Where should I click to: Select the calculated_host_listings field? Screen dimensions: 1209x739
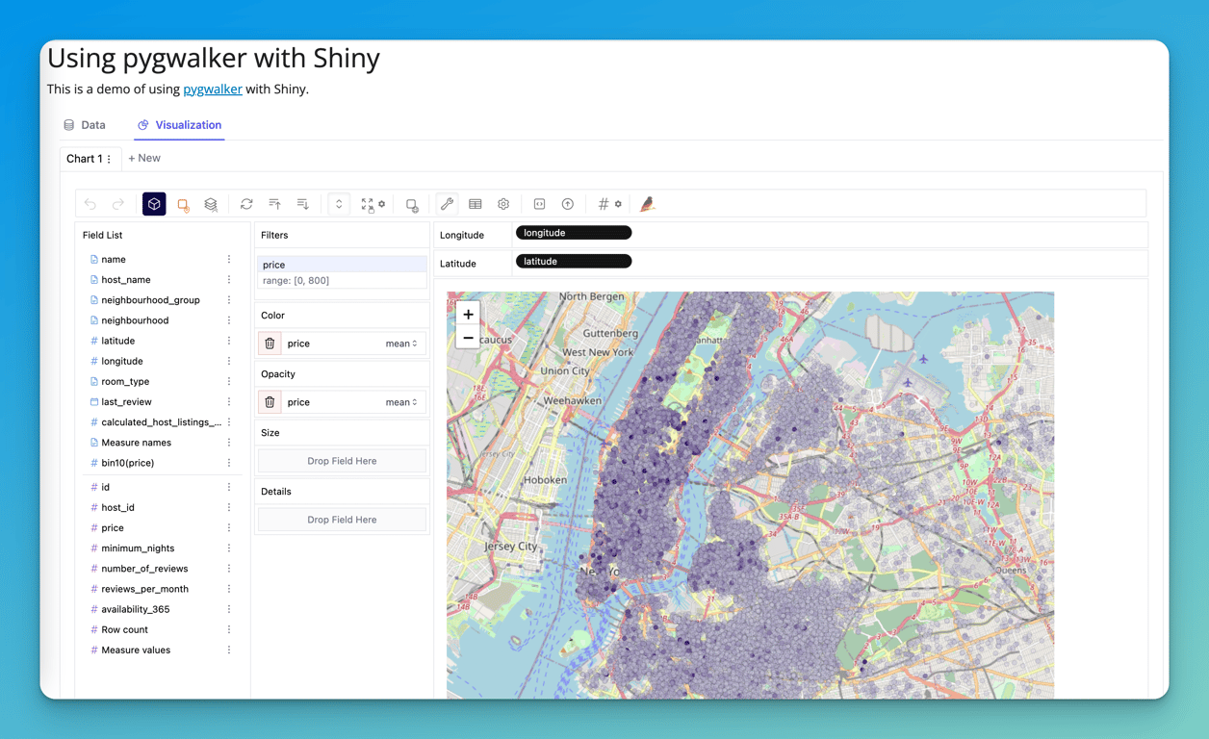[160, 422]
